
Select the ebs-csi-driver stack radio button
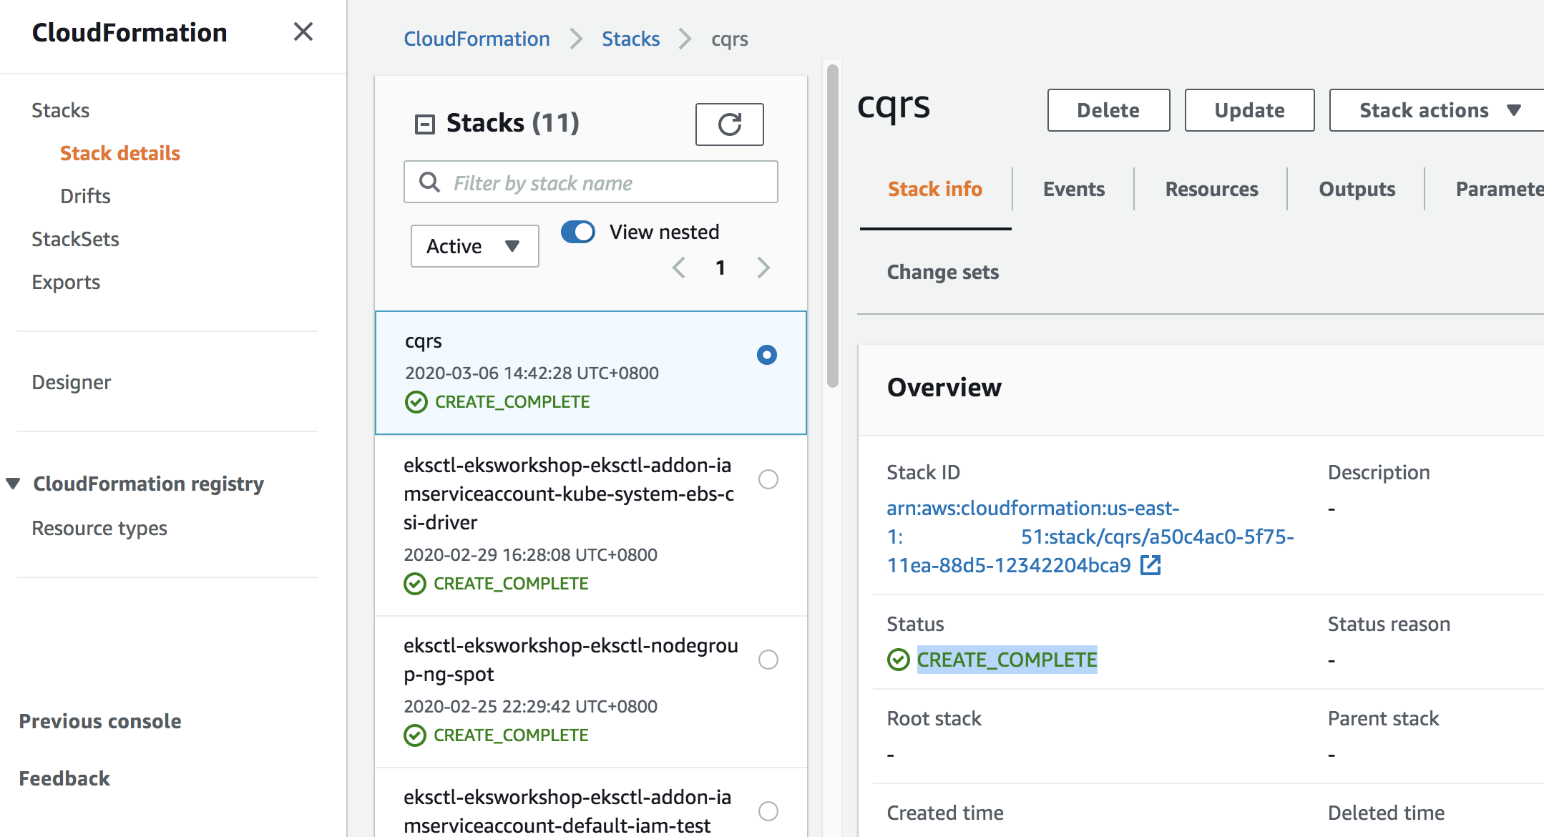click(768, 479)
